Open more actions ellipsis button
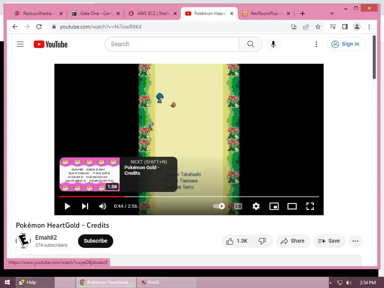 [x=355, y=241]
